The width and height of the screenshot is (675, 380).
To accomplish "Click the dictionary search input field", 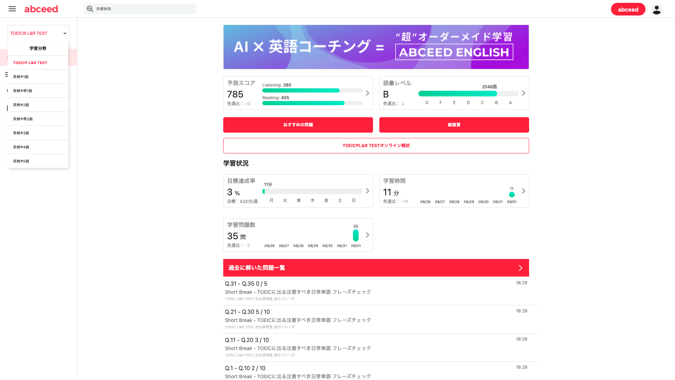I will tap(140, 9).
